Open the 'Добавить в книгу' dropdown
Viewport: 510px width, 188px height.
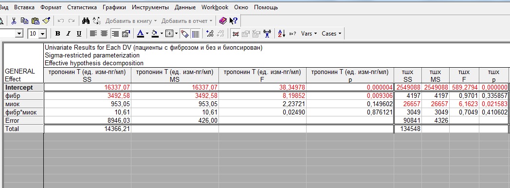pyautogui.click(x=131, y=21)
